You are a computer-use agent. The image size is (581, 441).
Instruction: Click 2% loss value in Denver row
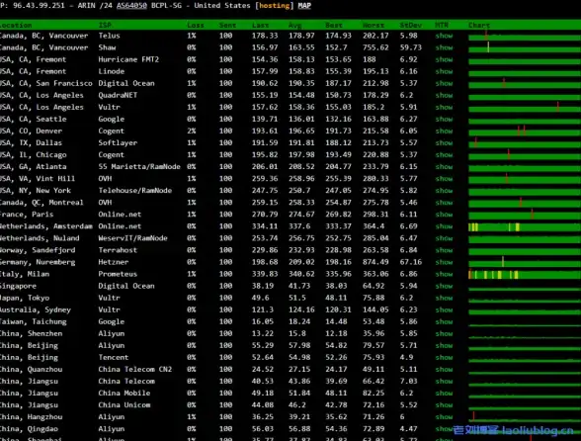pos(192,131)
